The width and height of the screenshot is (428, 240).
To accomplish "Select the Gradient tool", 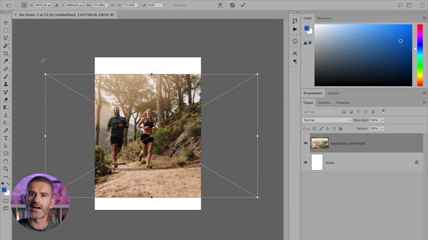I will click(6, 107).
